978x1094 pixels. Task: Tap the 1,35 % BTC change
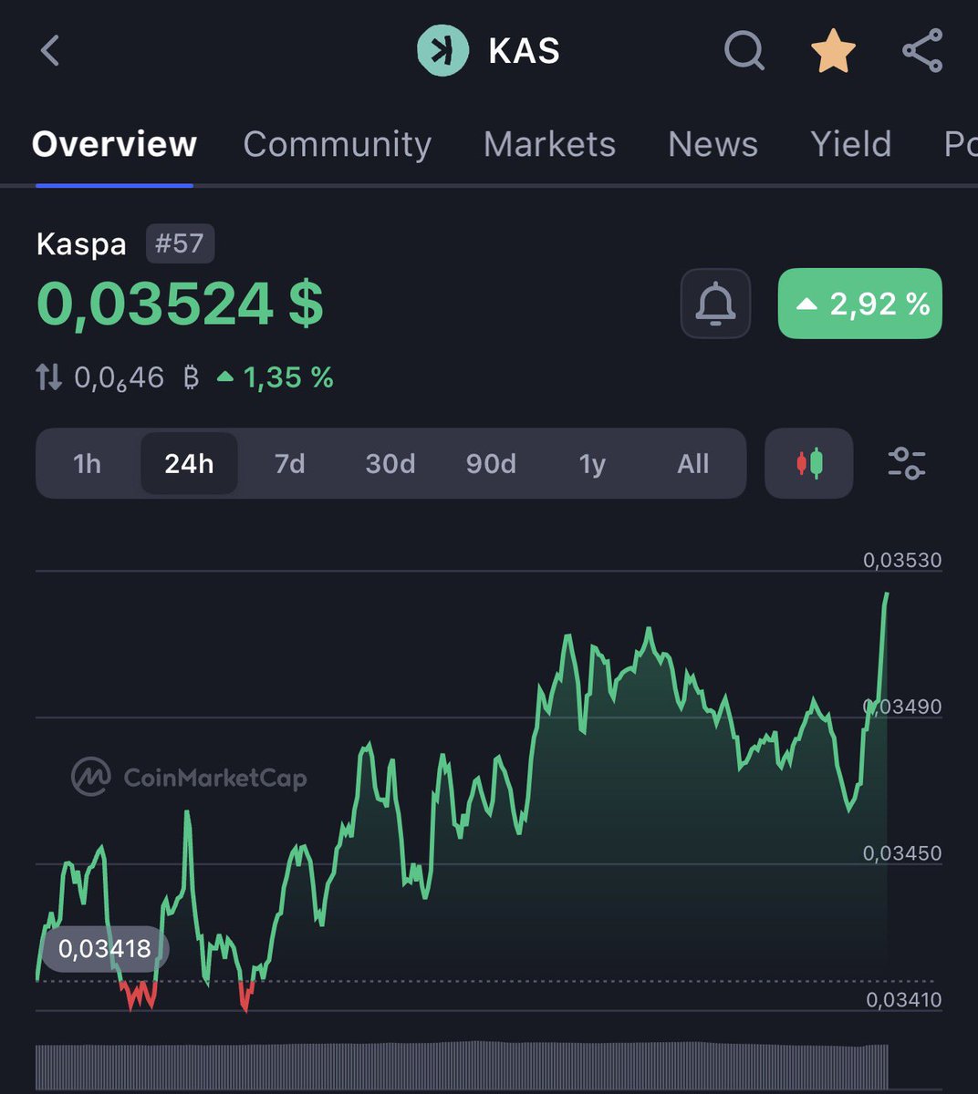click(276, 377)
